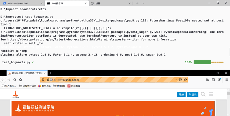The width and height of the screenshot is (230, 116).
Task: Open the 常用网址 bookmarks folder
Action: coord(59,86)
